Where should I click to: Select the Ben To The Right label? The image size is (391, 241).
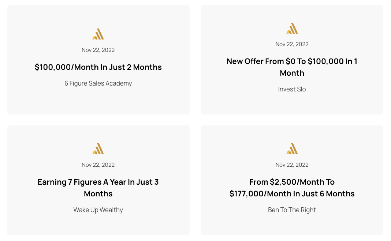pyautogui.click(x=292, y=210)
